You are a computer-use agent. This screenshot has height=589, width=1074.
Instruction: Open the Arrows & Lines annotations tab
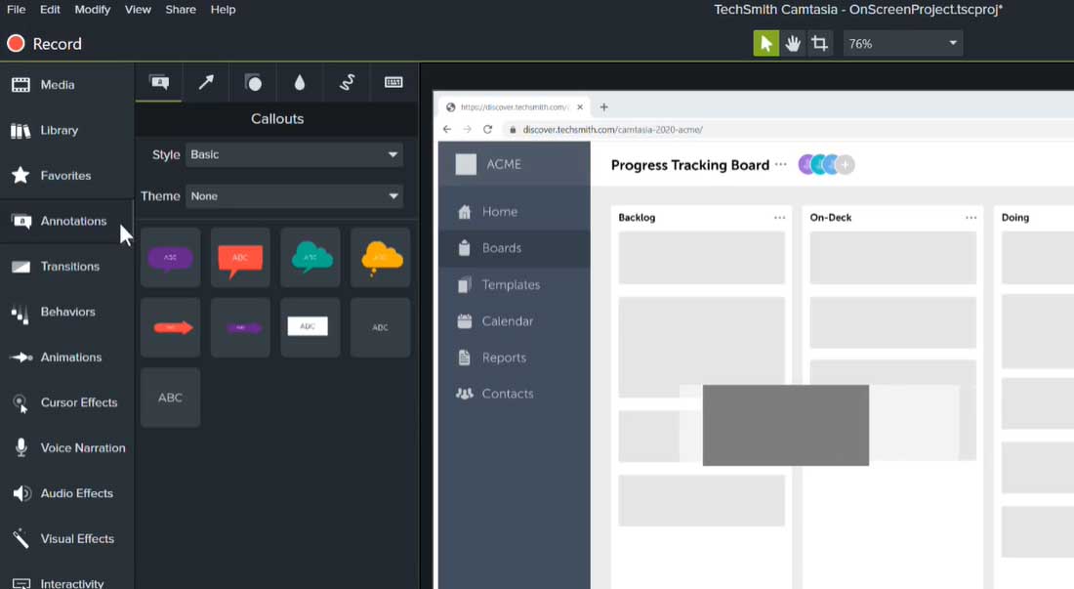(x=205, y=82)
